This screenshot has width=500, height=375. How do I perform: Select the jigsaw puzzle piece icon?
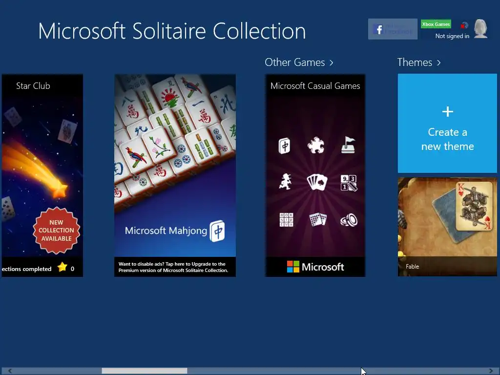tap(316, 146)
